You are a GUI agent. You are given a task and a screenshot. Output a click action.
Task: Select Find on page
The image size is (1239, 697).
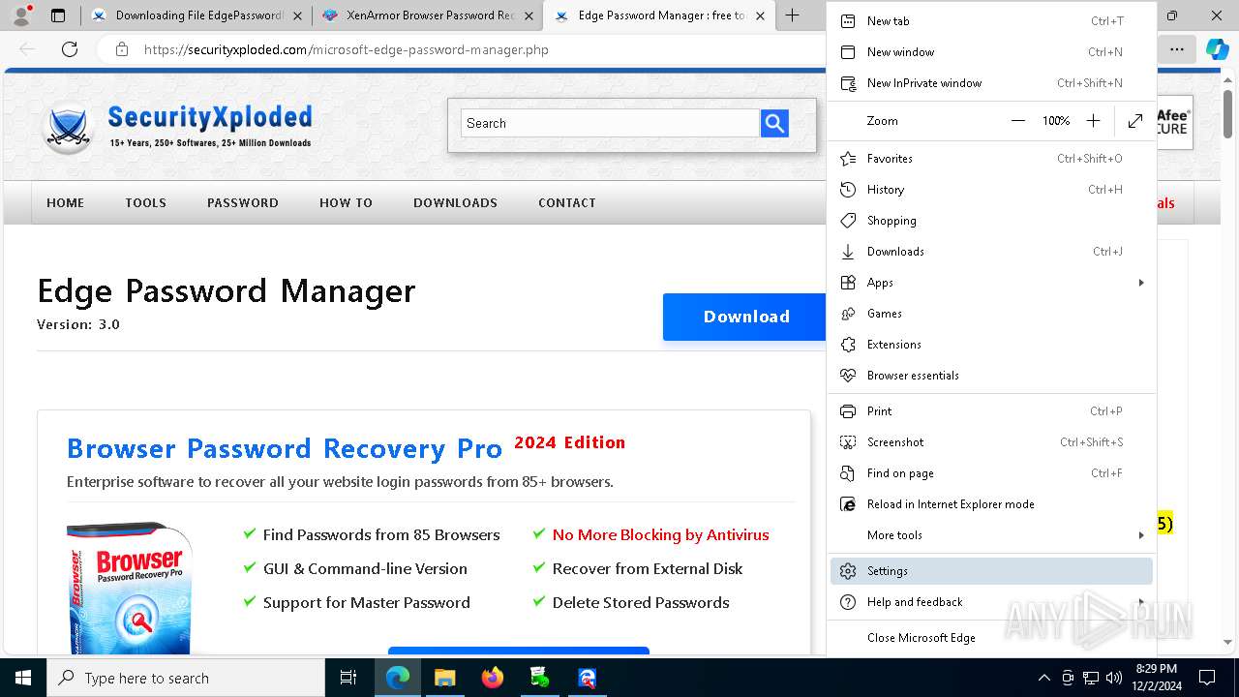coord(991,473)
